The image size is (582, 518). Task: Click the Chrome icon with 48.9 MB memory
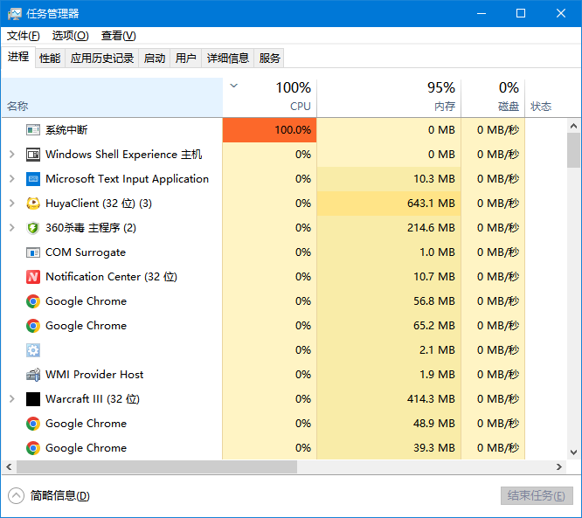tap(33, 424)
